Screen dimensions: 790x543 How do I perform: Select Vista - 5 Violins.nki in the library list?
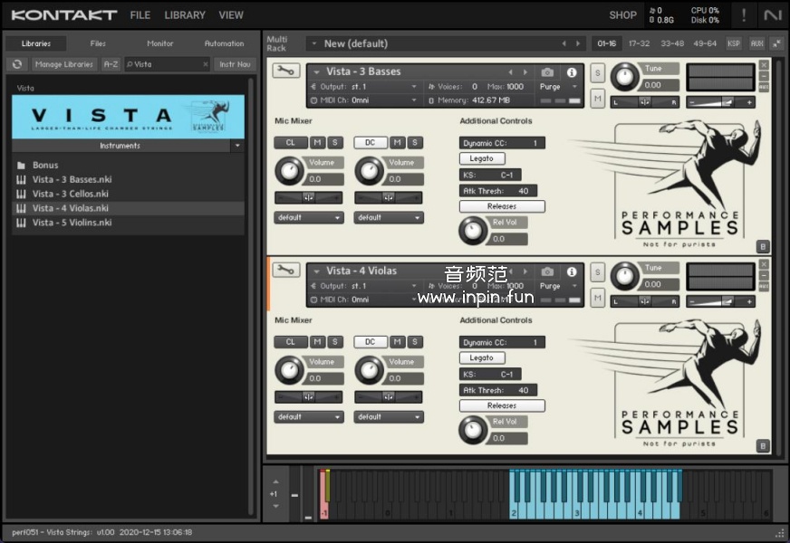pyautogui.click(x=72, y=223)
